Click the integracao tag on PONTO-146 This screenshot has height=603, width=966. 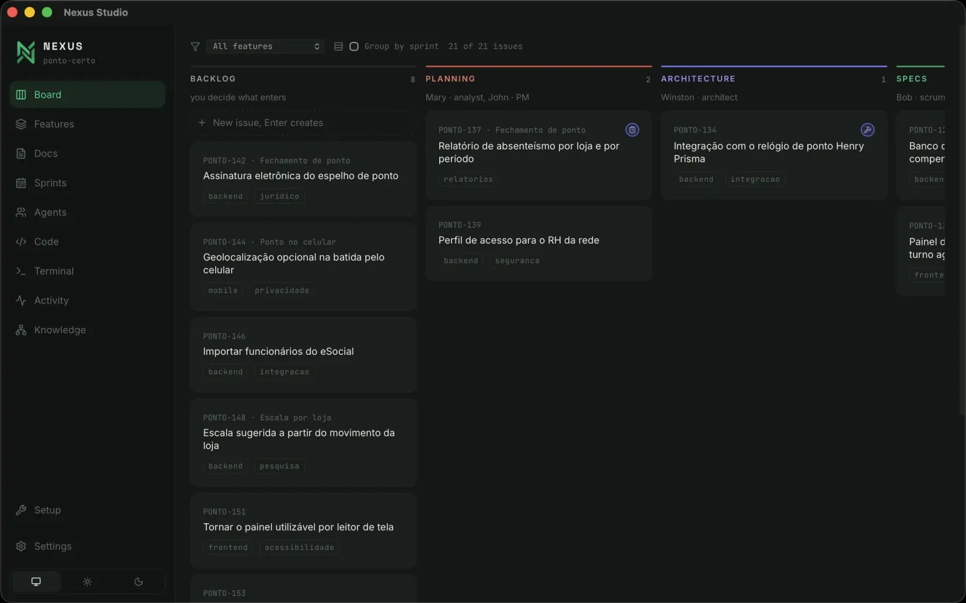285,372
